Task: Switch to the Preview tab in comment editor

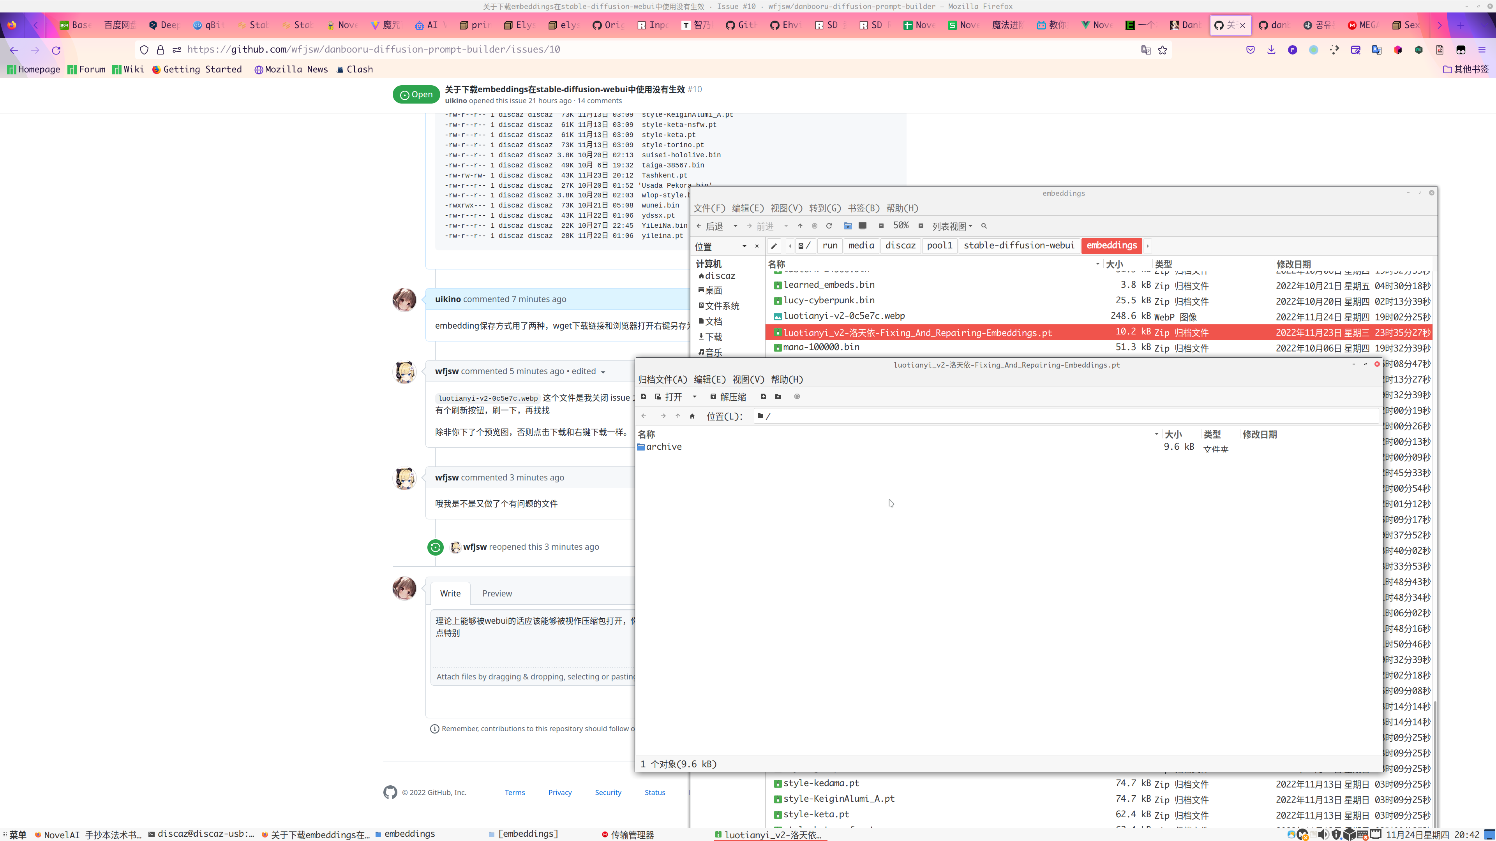Action: pyautogui.click(x=497, y=593)
